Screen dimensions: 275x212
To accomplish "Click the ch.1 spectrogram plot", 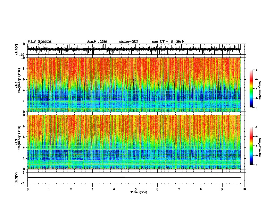I will tap(134, 85).
